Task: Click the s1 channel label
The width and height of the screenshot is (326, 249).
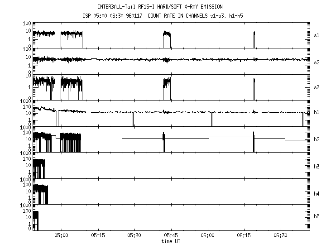Action: coord(317,35)
